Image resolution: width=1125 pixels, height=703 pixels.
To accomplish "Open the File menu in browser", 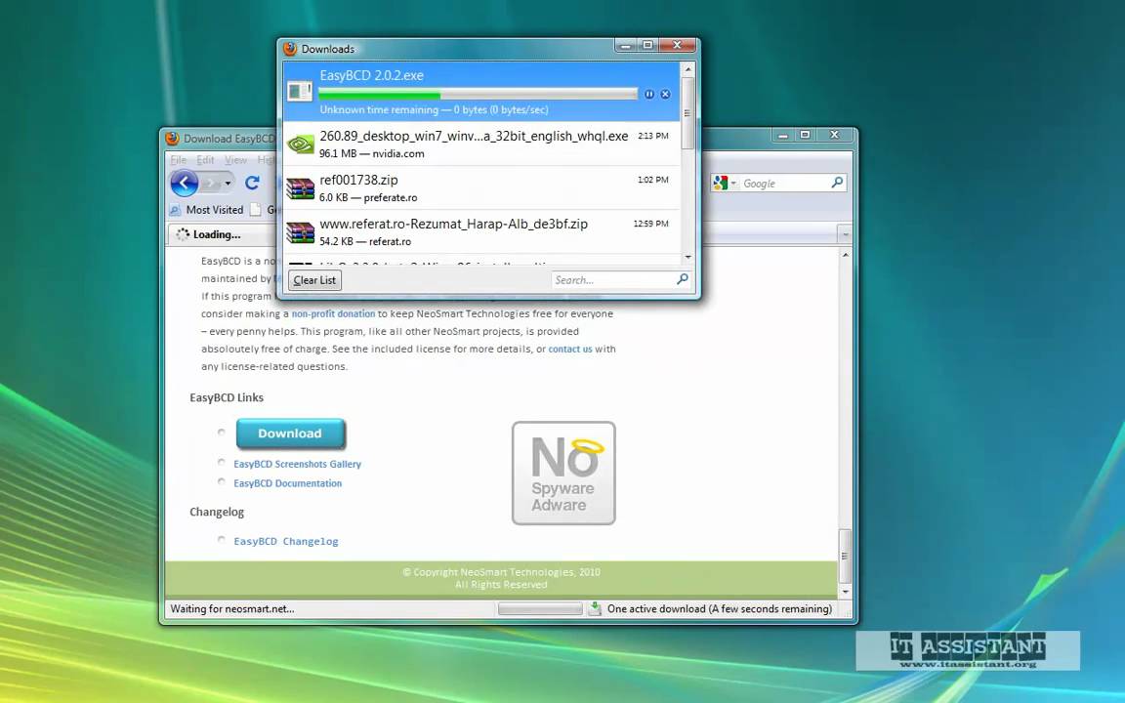I will (x=178, y=159).
